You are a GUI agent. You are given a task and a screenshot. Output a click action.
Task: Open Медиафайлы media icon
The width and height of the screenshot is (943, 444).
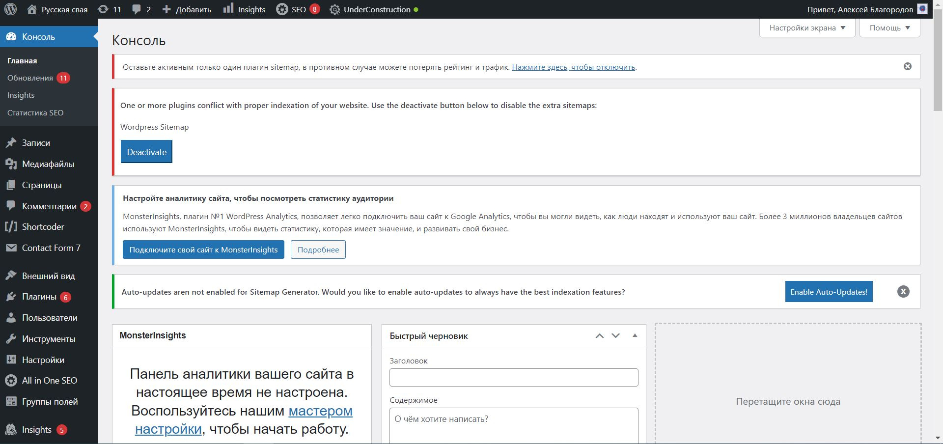(11, 164)
